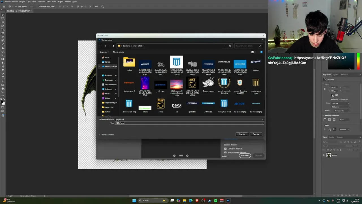This screenshot has height=204, width=362.
Task: Open Descargas in the navigation pane
Action: pos(109,80)
